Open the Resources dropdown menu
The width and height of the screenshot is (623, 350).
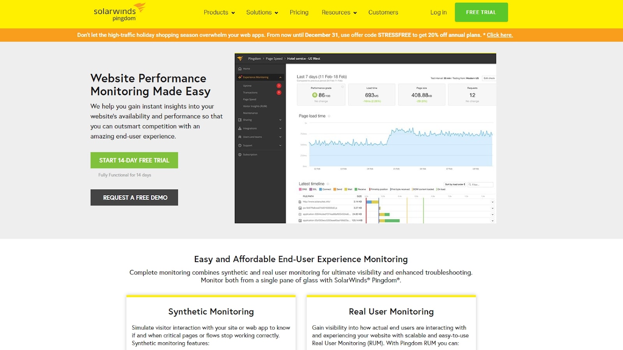[x=339, y=12]
